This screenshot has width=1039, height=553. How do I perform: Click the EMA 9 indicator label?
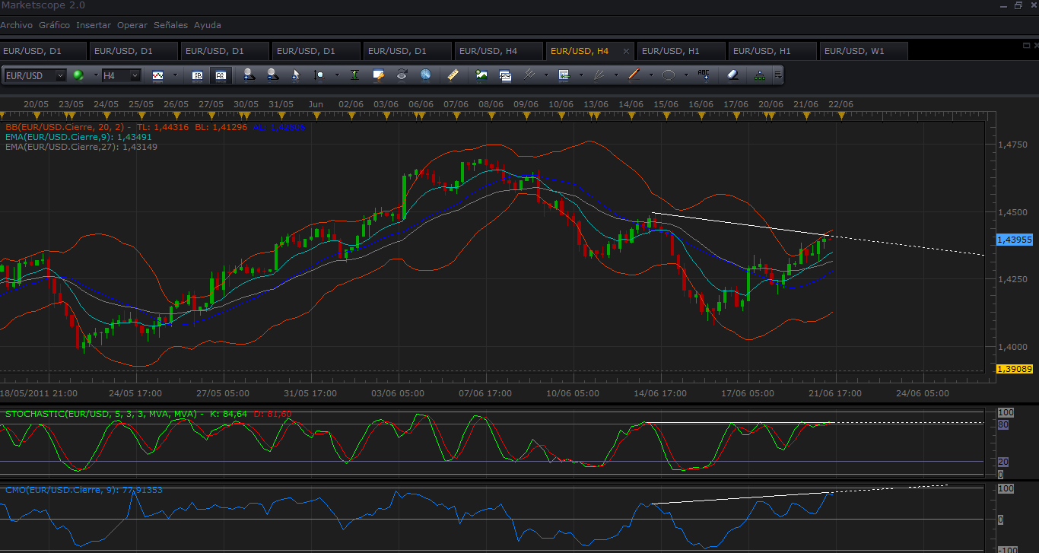(x=78, y=137)
